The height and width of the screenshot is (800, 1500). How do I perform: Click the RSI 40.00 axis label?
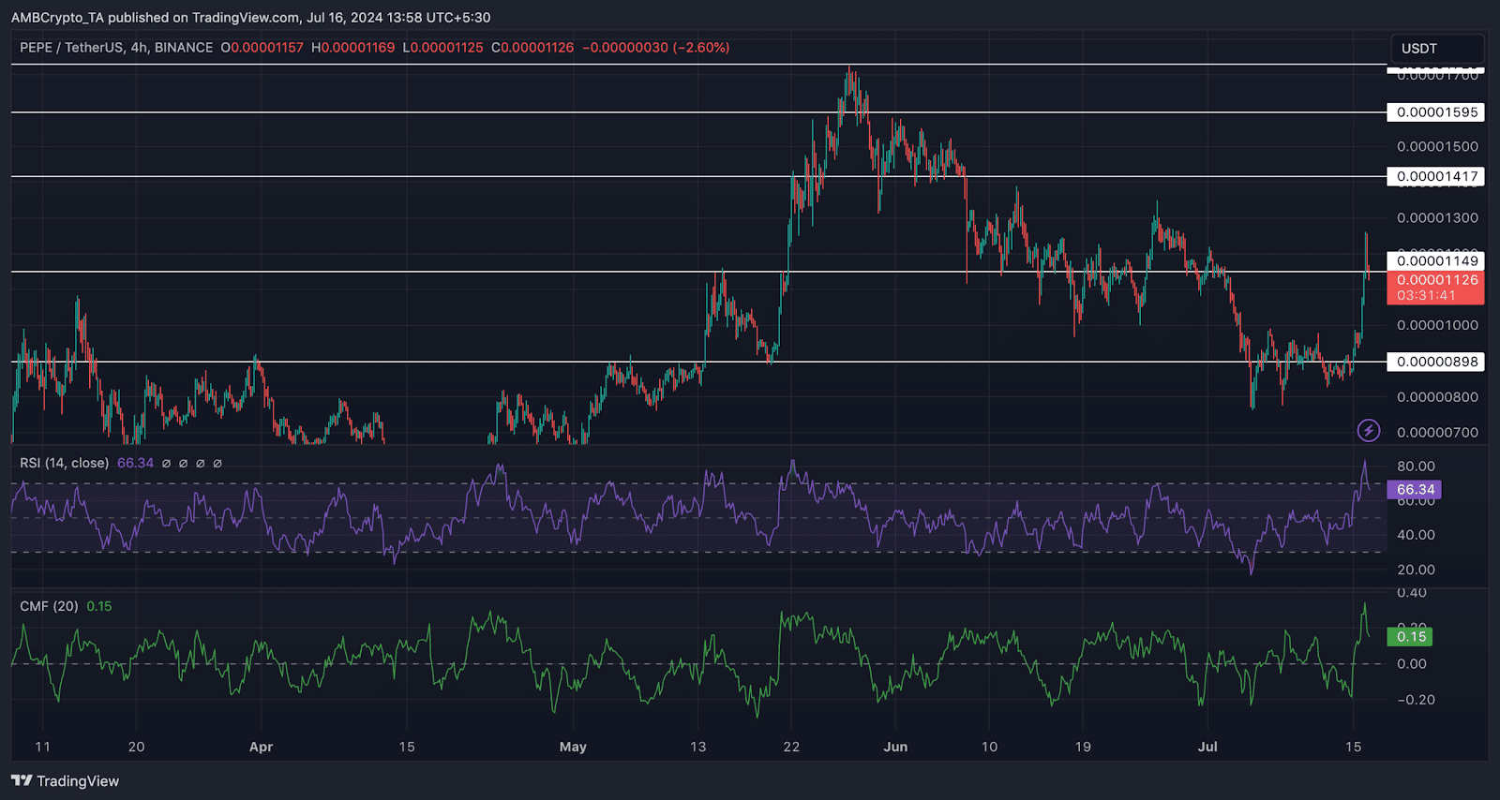(x=1416, y=535)
